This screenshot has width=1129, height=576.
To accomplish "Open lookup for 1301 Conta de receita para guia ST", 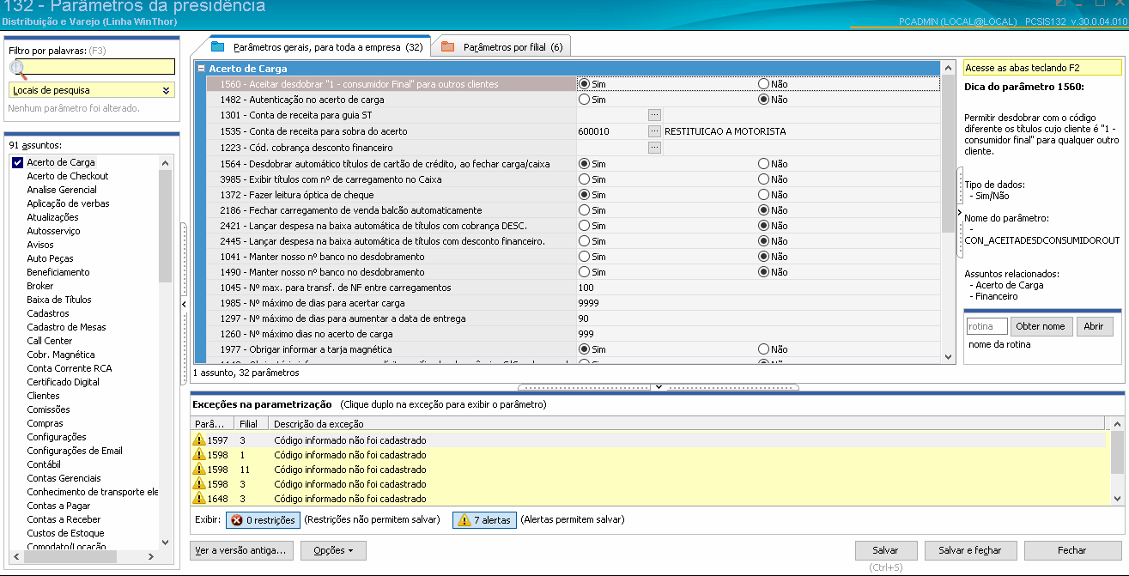I will pos(654,115).
